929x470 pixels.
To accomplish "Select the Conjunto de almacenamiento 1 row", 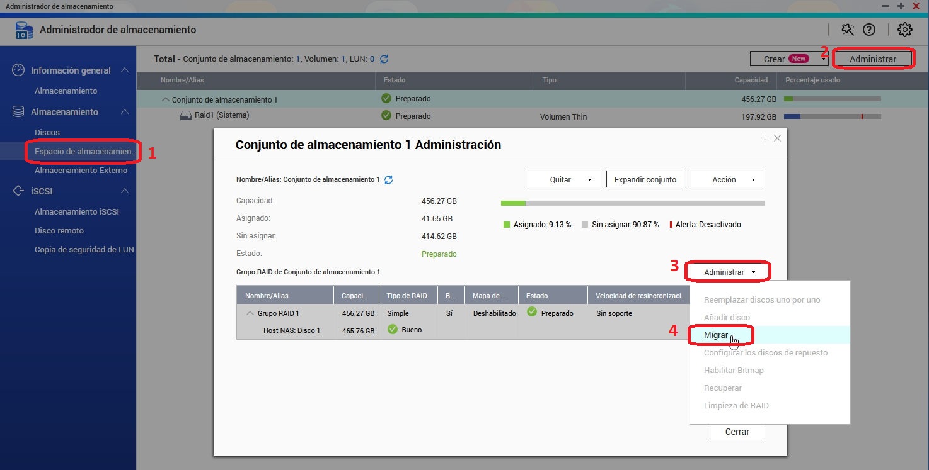I will (x=224, y=99).
